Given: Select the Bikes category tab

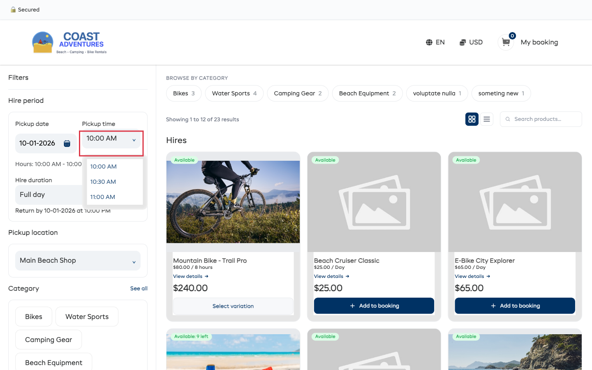Looking at the screenshot, I should 184,93.
